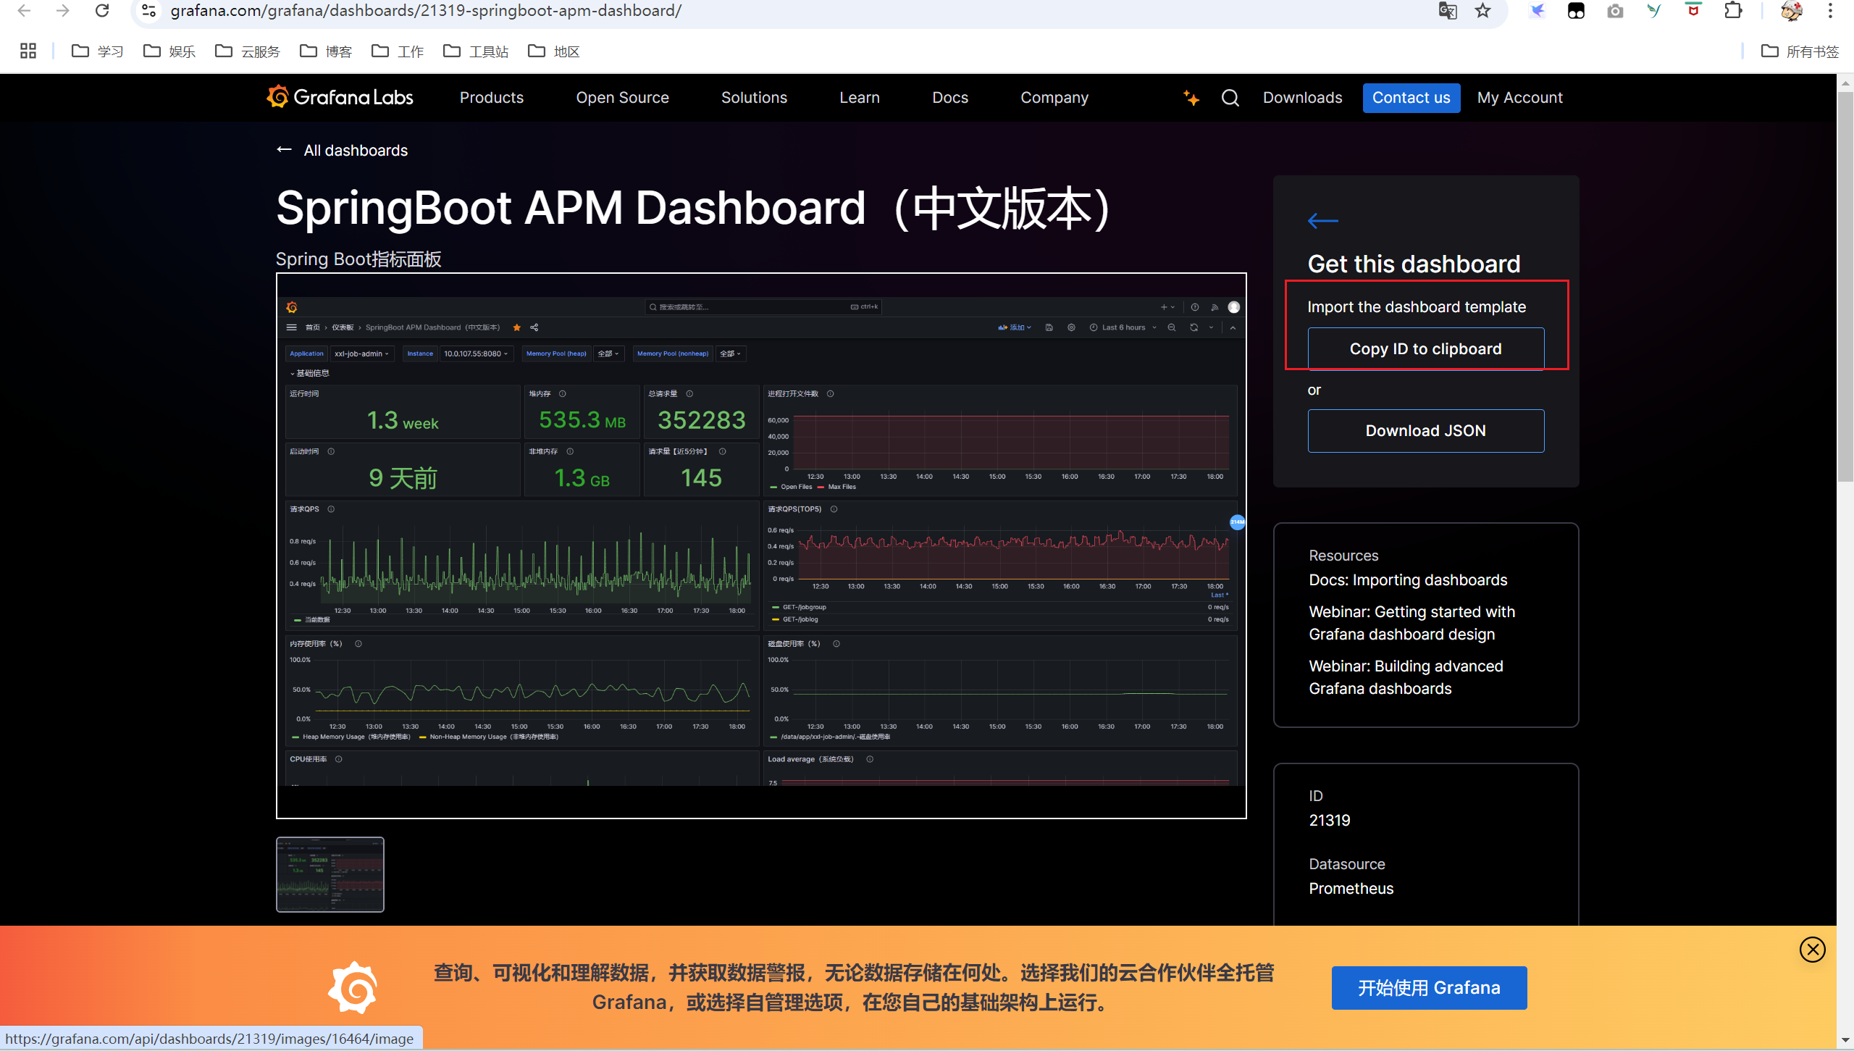Click the page vertical scrollbar thumb
Screen dimensions: 1854x1051
pos(1845,286)
